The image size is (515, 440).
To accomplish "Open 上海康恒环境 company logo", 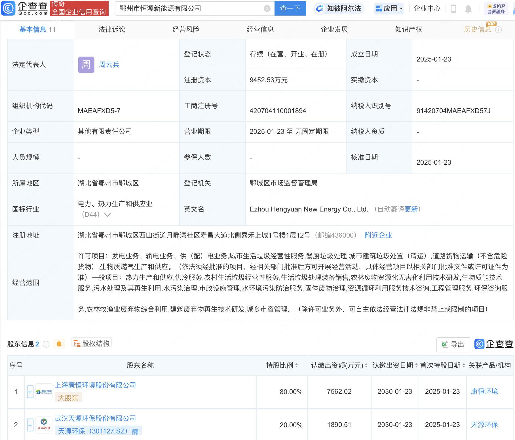I will click(44, 392).
